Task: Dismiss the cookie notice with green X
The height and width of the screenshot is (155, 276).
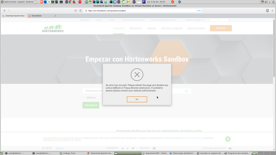Action: 228,139
